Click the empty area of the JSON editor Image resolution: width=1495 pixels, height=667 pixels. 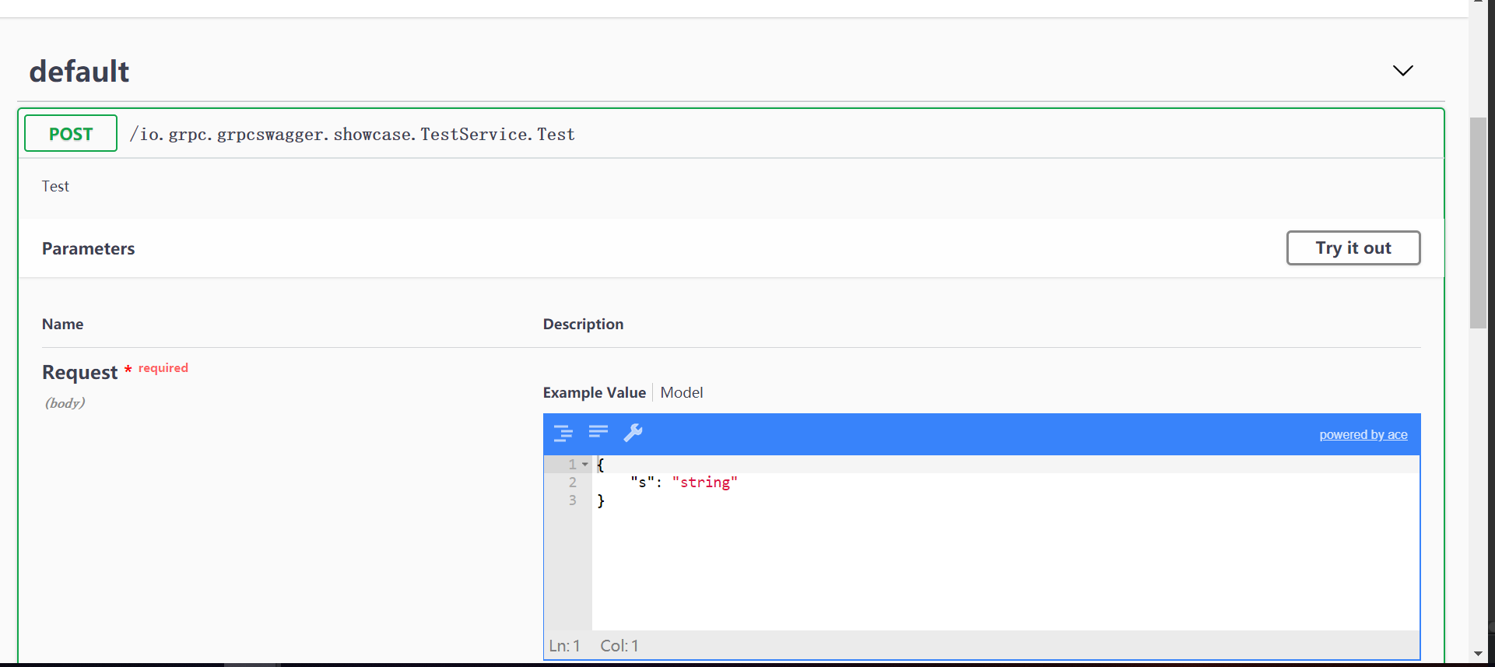coord(1004,568)
